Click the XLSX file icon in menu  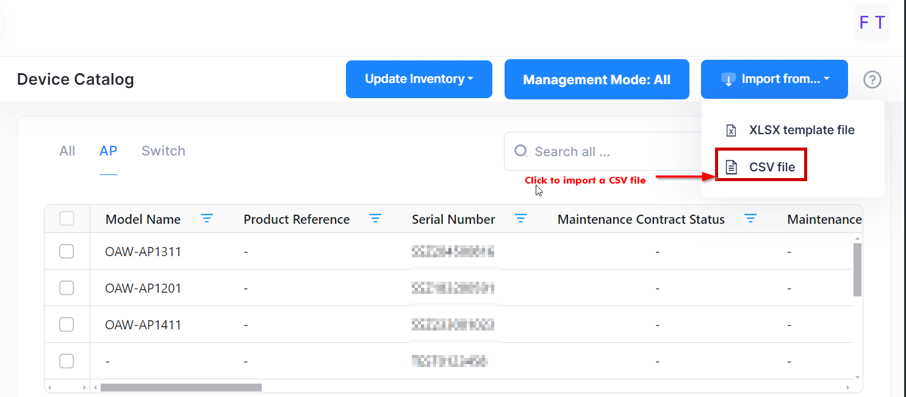731,131
